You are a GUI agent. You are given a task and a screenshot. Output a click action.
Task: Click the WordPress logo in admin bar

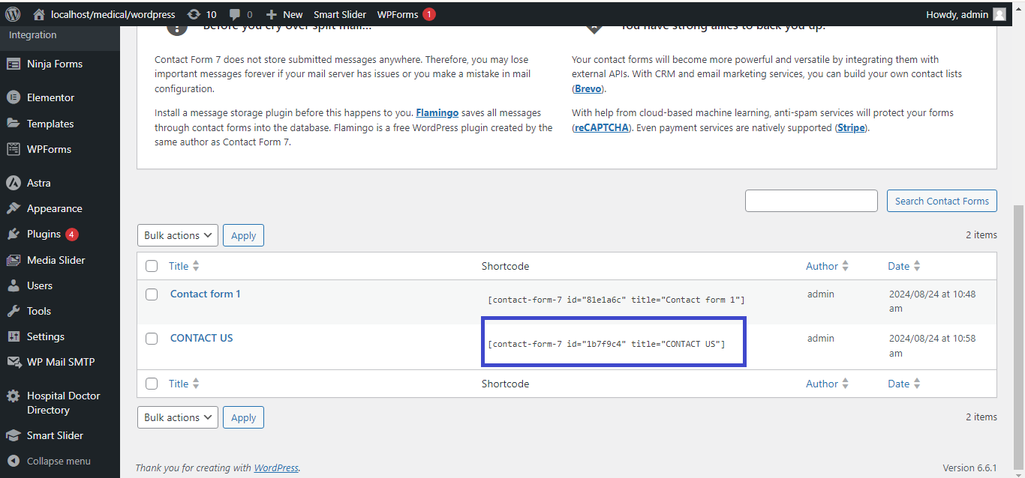point(13,14)
